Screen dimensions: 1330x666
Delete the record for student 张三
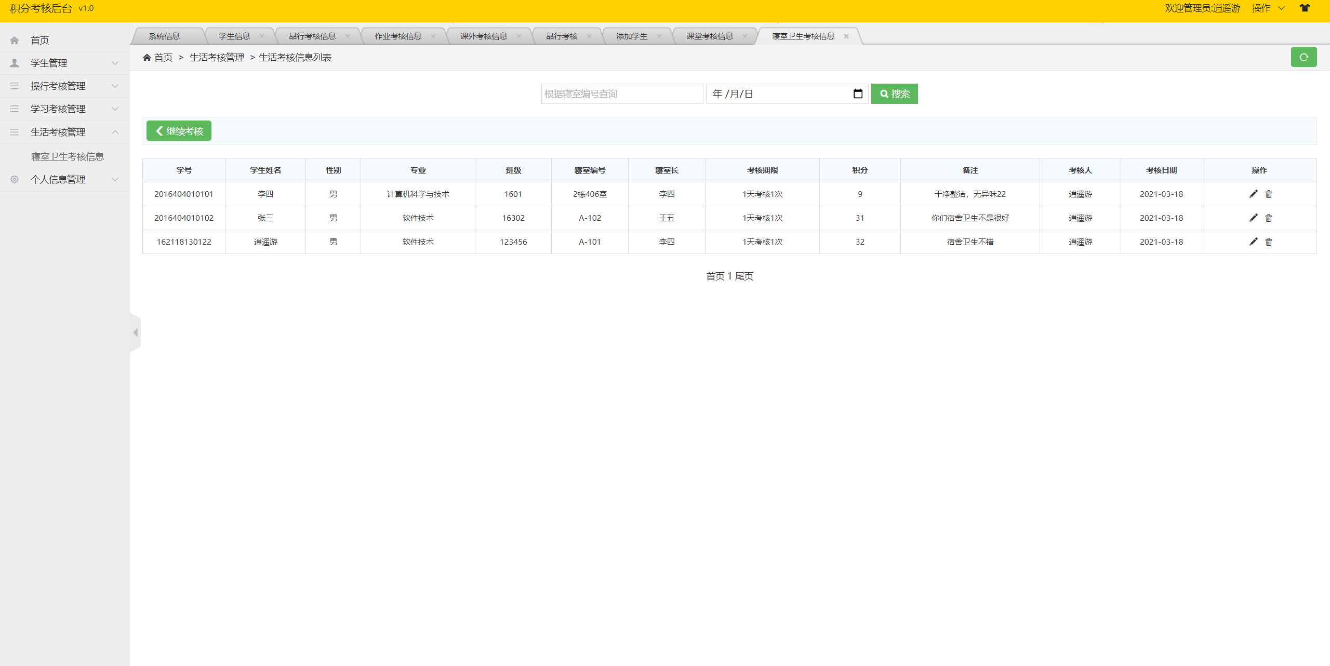pos(1269,218)
